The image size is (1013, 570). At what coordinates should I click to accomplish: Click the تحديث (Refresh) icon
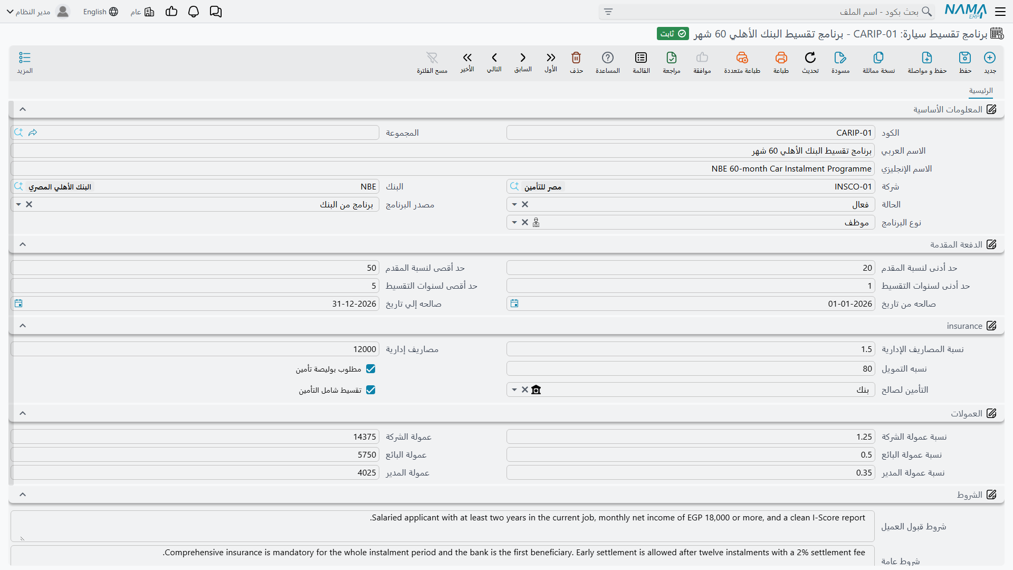[x=810, y=58]
